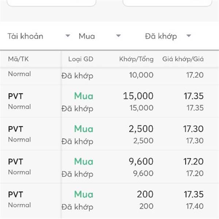
Task: Click the 17.40 order price
Action: coord(195,207)
